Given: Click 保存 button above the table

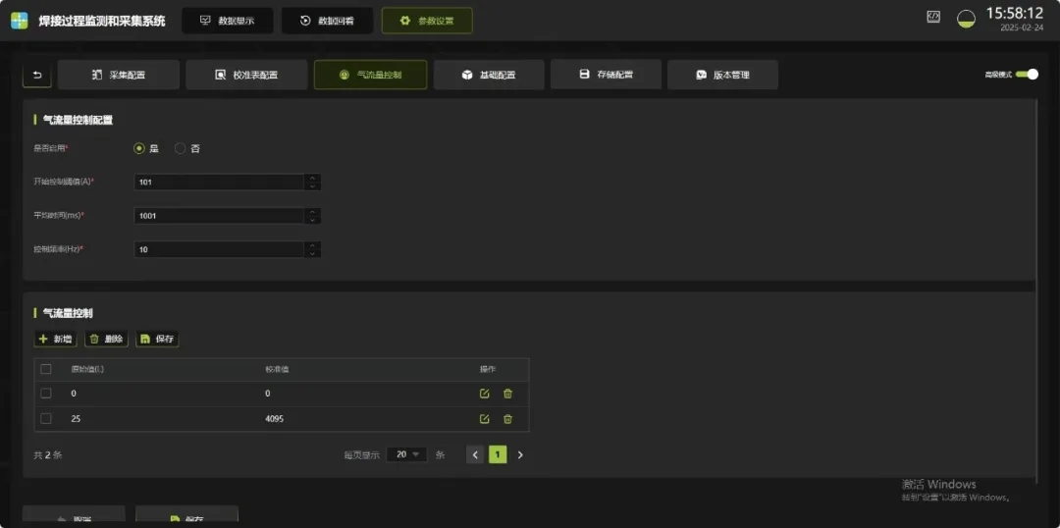Looking at the screenshot, I should [x=157, y=339].
